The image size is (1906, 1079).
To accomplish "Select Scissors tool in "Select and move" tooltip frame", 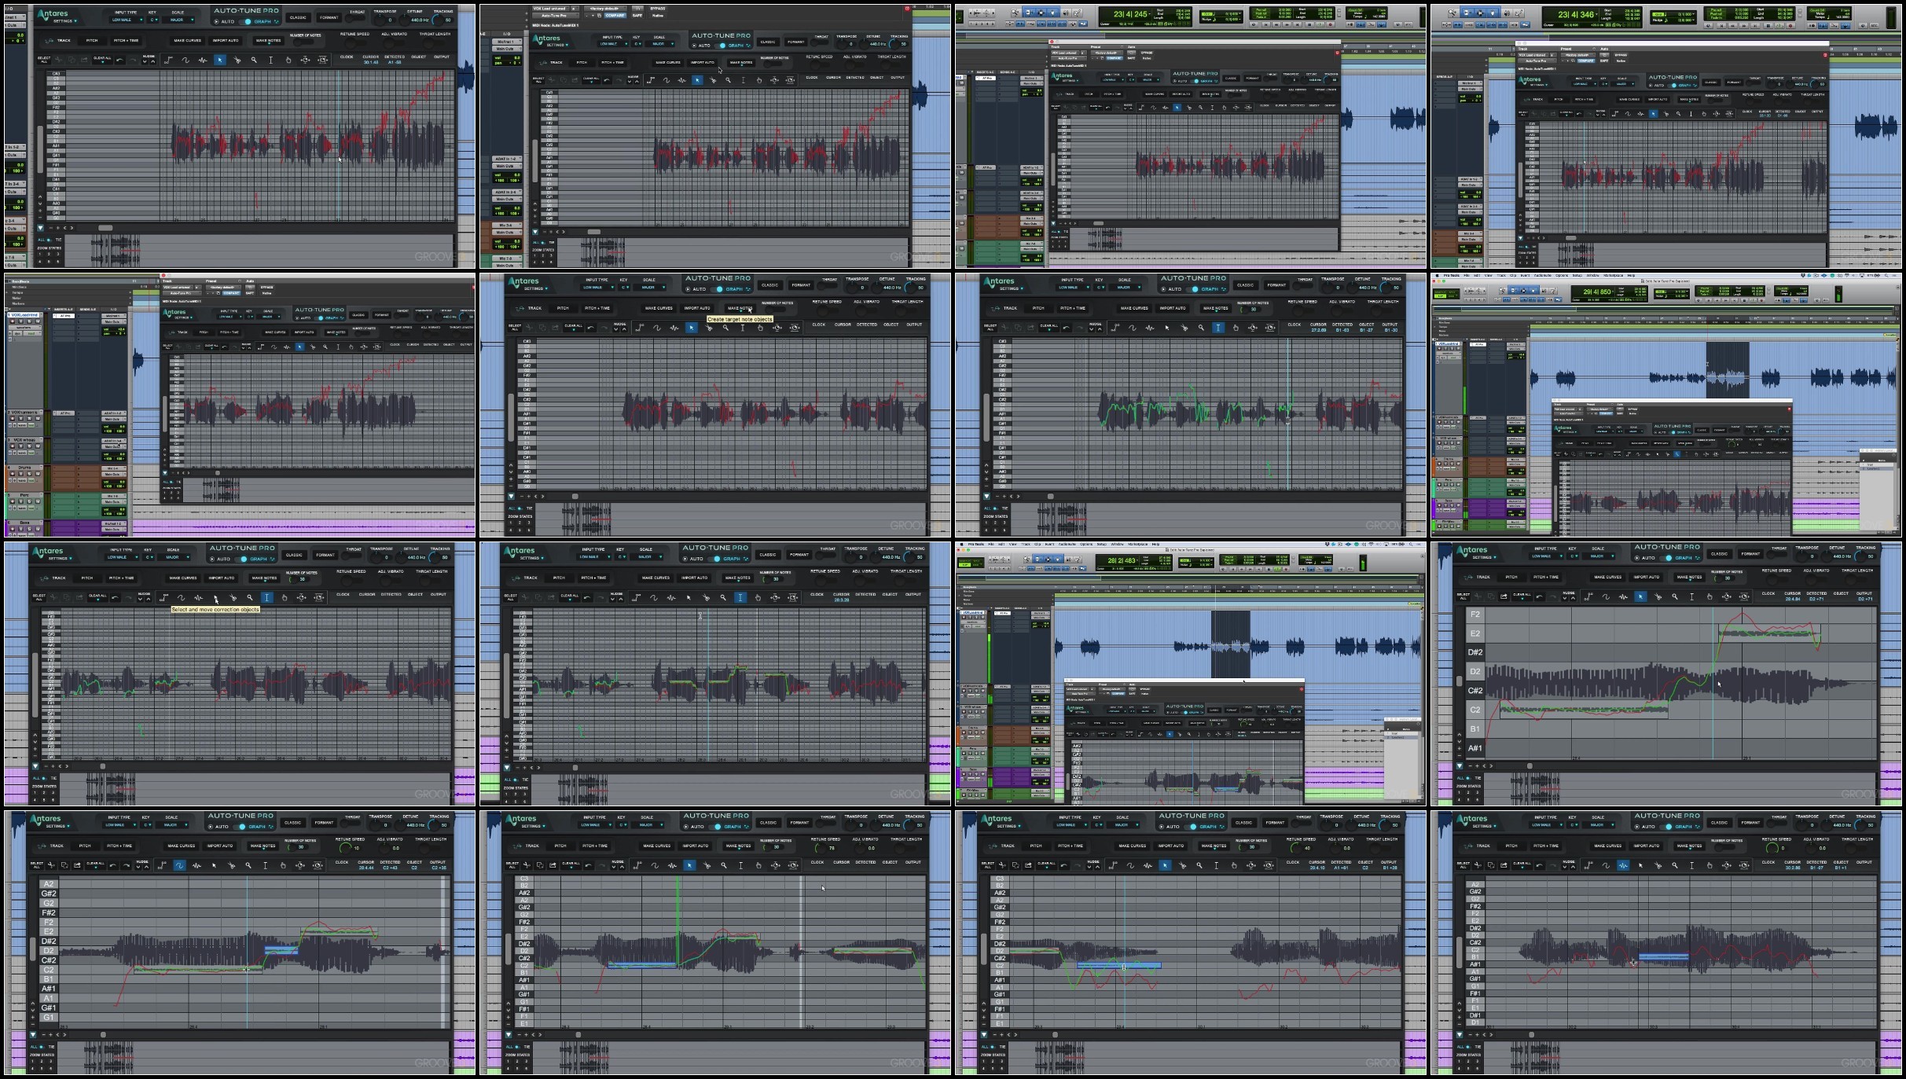I will pos(233,597).
